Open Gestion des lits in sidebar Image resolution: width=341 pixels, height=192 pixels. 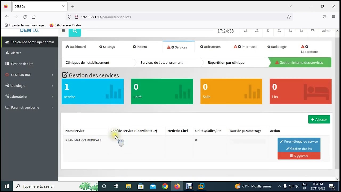pos(30,64)
